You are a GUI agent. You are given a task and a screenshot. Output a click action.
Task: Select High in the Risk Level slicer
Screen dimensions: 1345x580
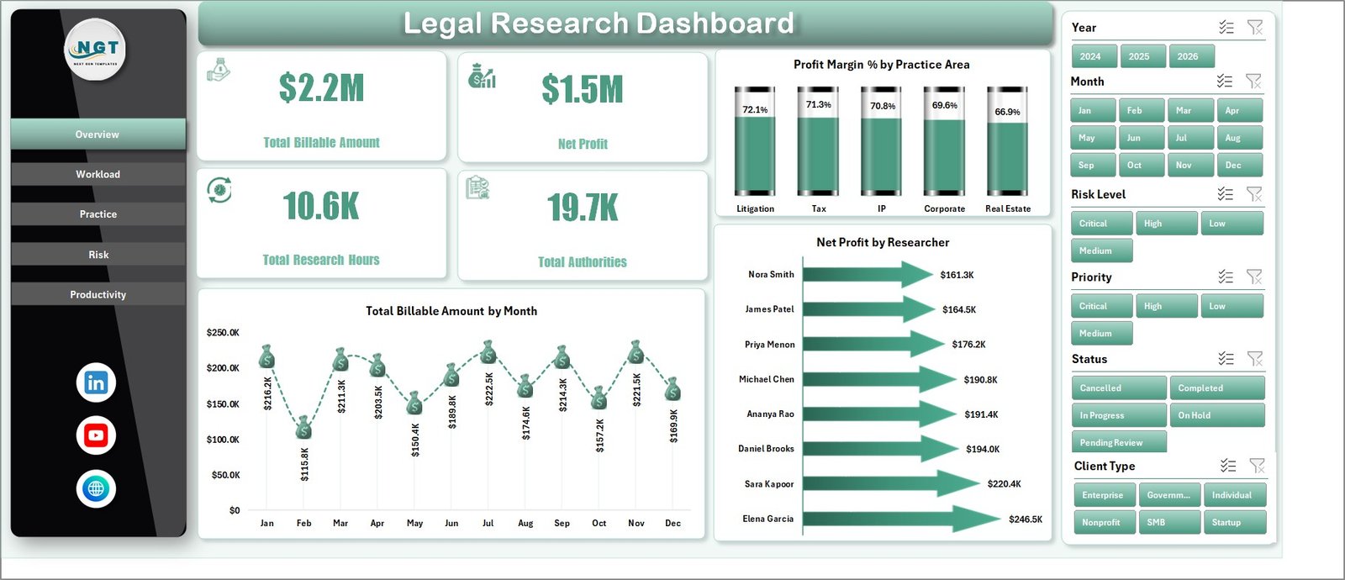(1166, 224)
